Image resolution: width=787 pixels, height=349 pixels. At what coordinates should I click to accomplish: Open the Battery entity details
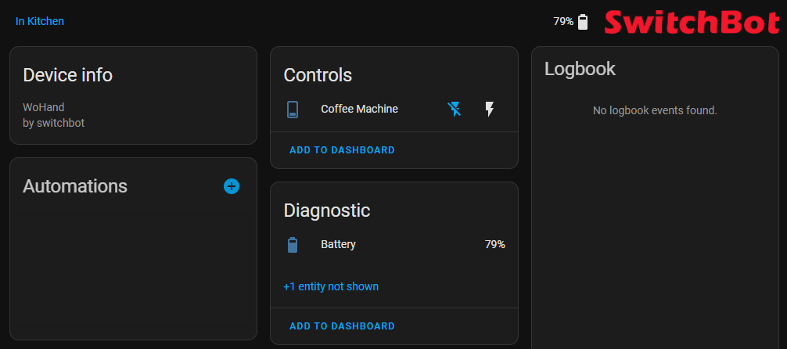point(338,245)
